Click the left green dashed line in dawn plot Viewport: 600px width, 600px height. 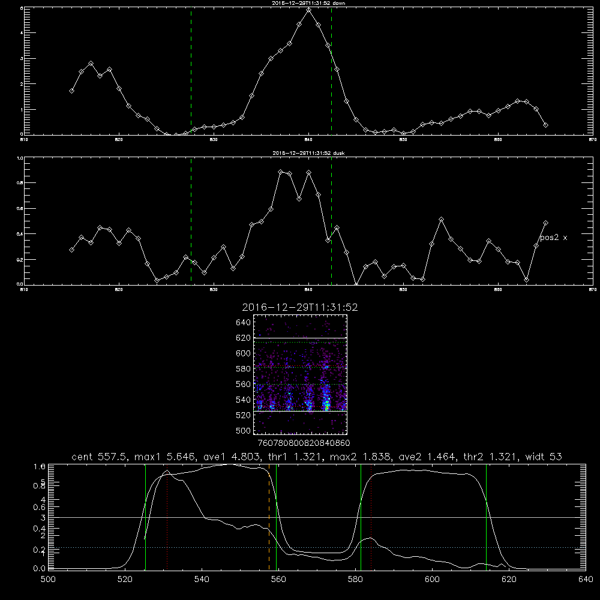[191, 71]
